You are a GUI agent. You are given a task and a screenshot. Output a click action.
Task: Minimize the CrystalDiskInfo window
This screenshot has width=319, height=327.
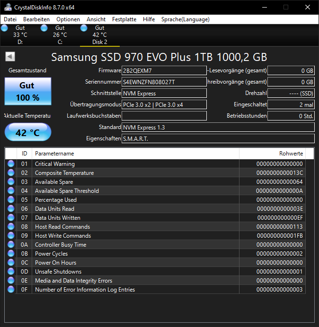265,7
